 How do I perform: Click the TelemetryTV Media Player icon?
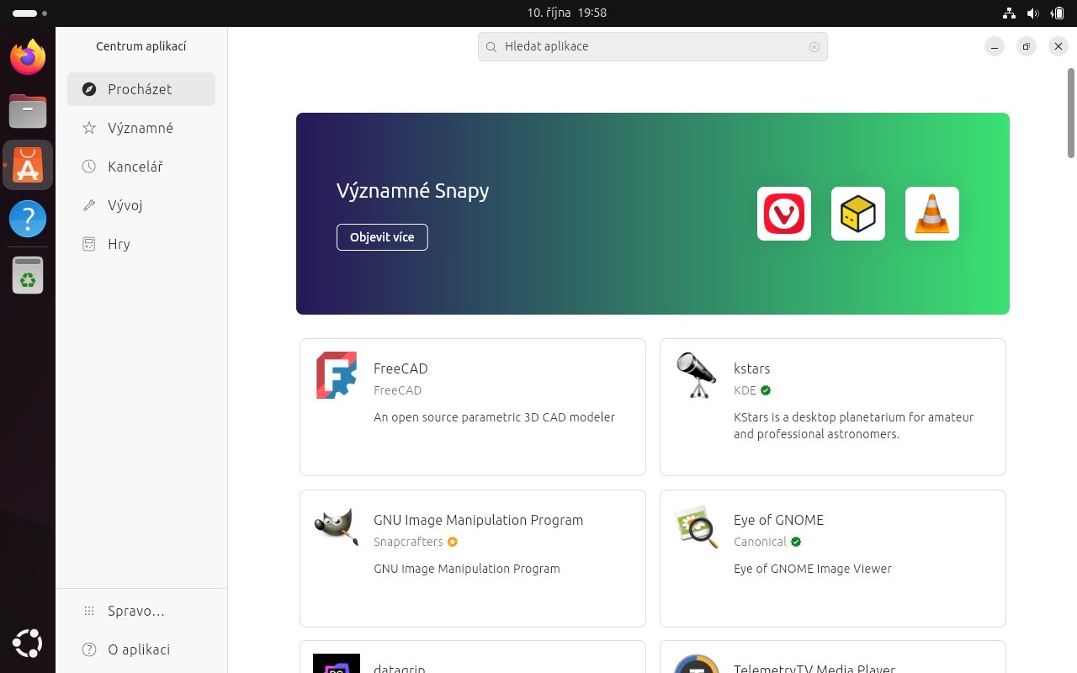pyautogui.click(x=697, y=664)
